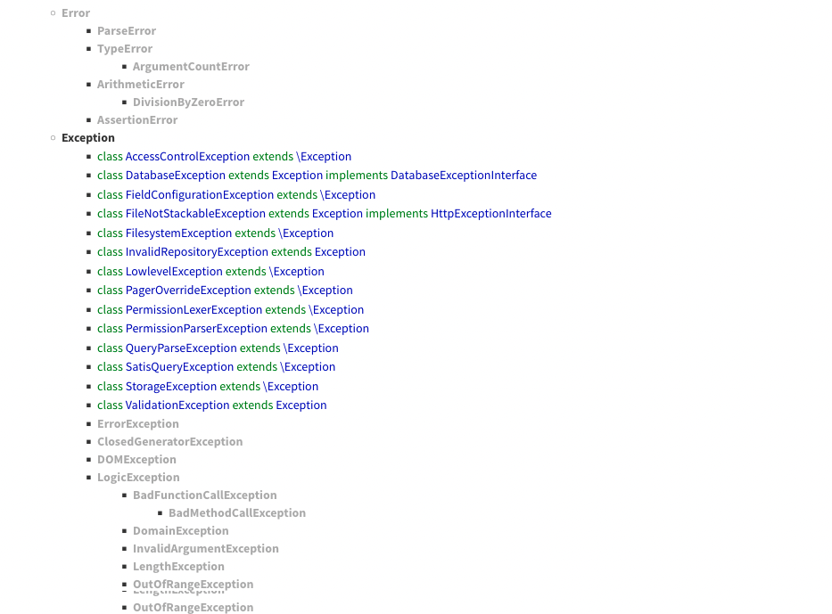This screenshot has height=614, width=832.
Task: Open the AccessControlException class link
Action: (x=187, y=157)
